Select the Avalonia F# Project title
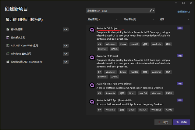This screenshot has height=130, width=195. coord(107,56)
